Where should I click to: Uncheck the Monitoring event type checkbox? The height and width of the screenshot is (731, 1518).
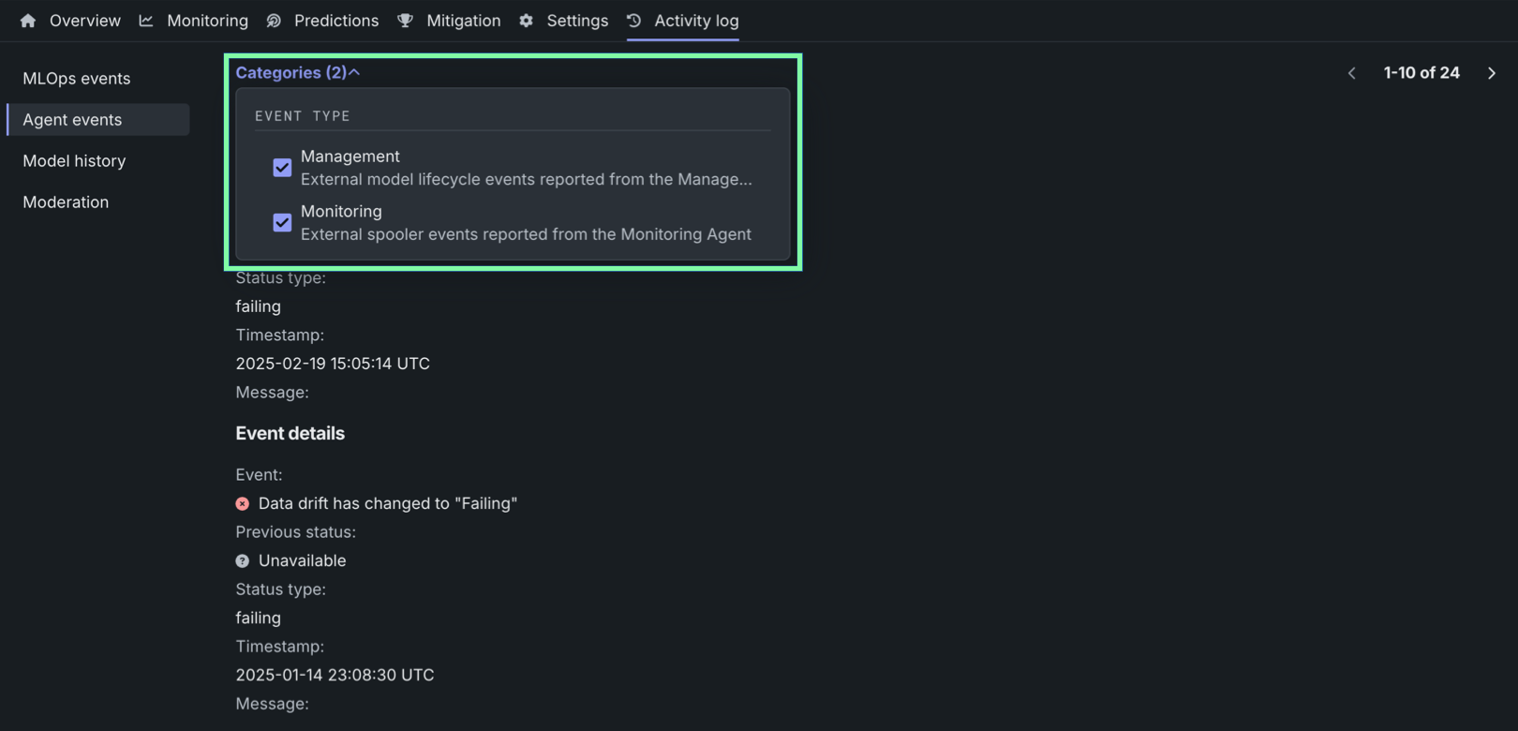coord(282,223)
